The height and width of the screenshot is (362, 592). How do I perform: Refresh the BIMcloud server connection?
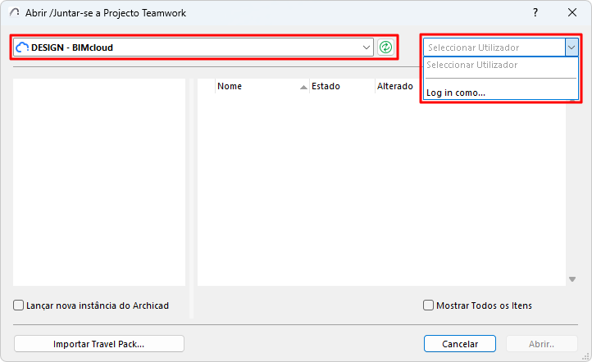coord(385,48)
